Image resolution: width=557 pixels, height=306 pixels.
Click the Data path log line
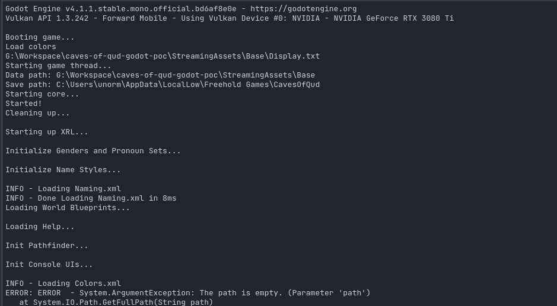click(x=160, y=75)
